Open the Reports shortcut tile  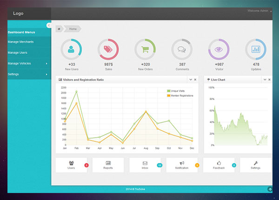coord(108,165)
